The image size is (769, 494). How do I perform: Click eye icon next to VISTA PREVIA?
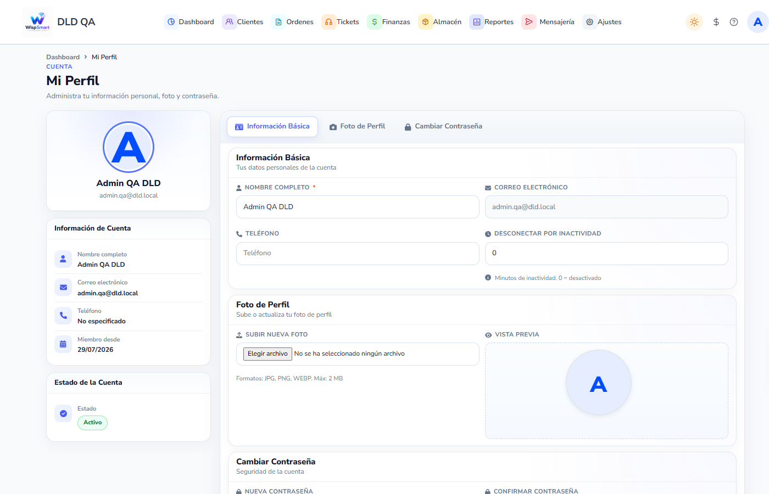pyautogui.click(x=488, y=335)
